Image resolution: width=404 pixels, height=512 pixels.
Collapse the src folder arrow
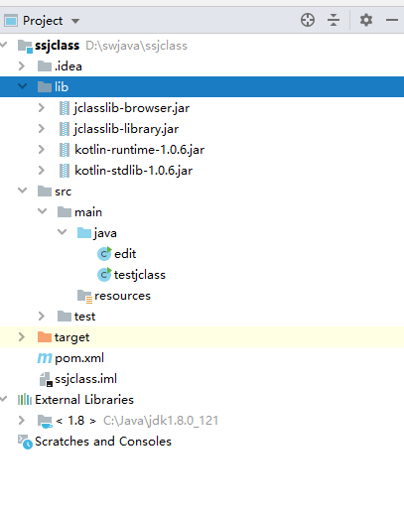[22, 191]
